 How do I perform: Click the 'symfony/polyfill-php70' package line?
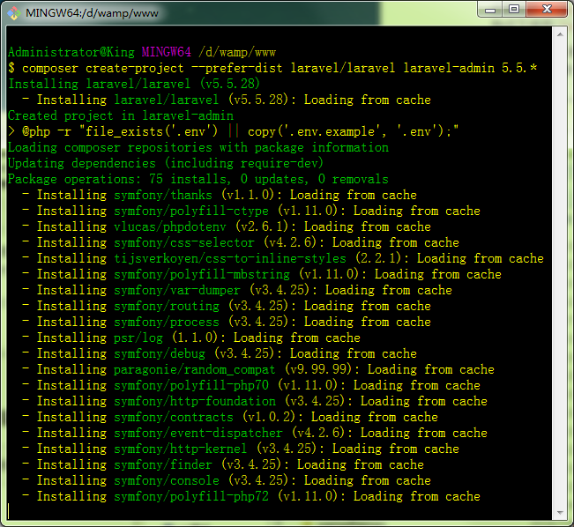(251, 385)
